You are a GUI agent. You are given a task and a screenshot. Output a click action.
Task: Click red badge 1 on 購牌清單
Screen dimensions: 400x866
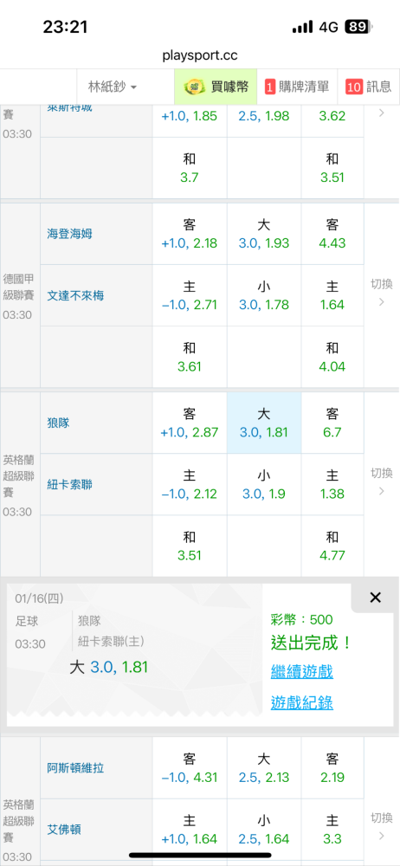coord(270,87)
